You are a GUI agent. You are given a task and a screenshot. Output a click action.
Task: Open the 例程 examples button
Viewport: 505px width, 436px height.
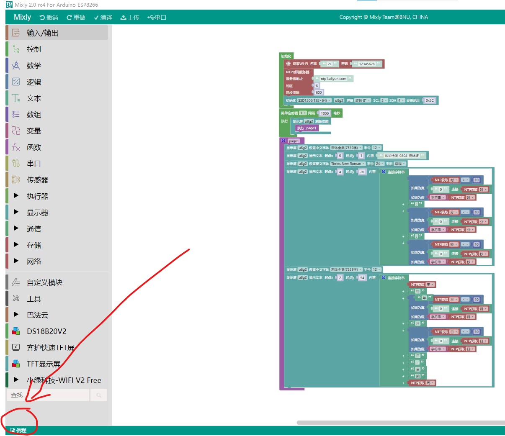coord(18,430)
